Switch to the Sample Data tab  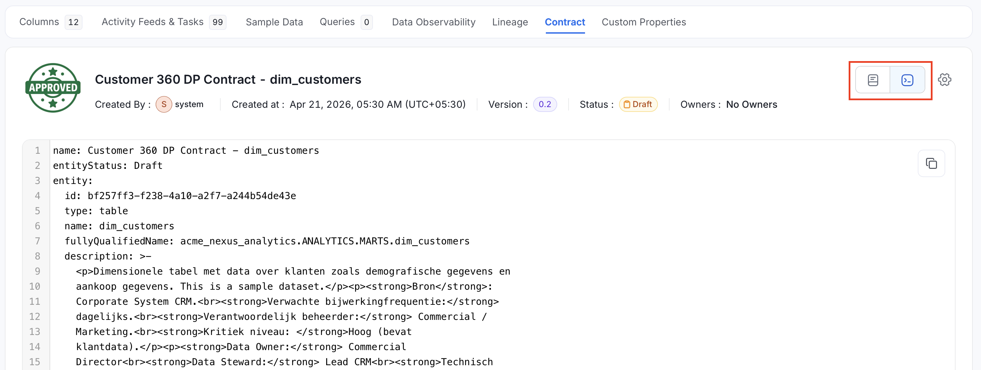[274, 22]
